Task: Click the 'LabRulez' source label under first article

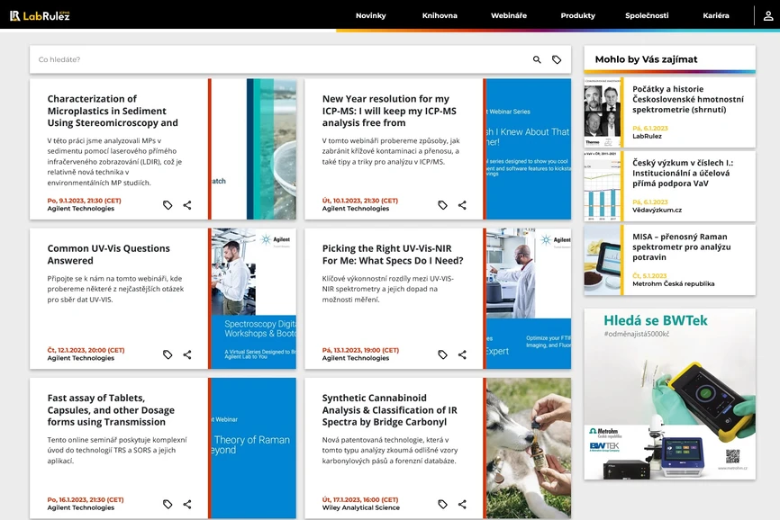Action: click(648, 136)
